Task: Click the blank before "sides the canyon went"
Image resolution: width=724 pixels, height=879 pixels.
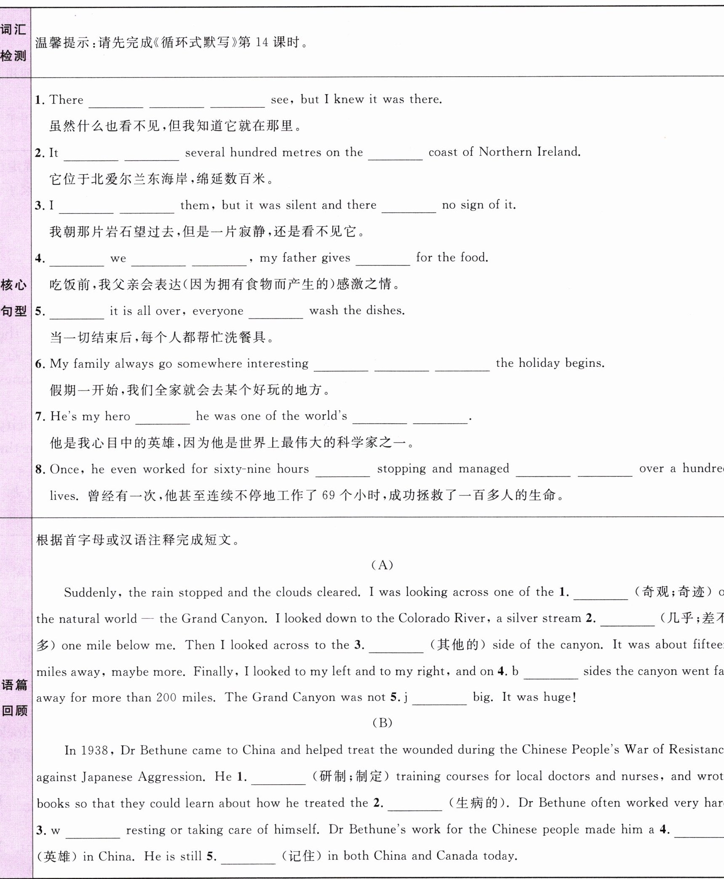Action: [550, 673]
